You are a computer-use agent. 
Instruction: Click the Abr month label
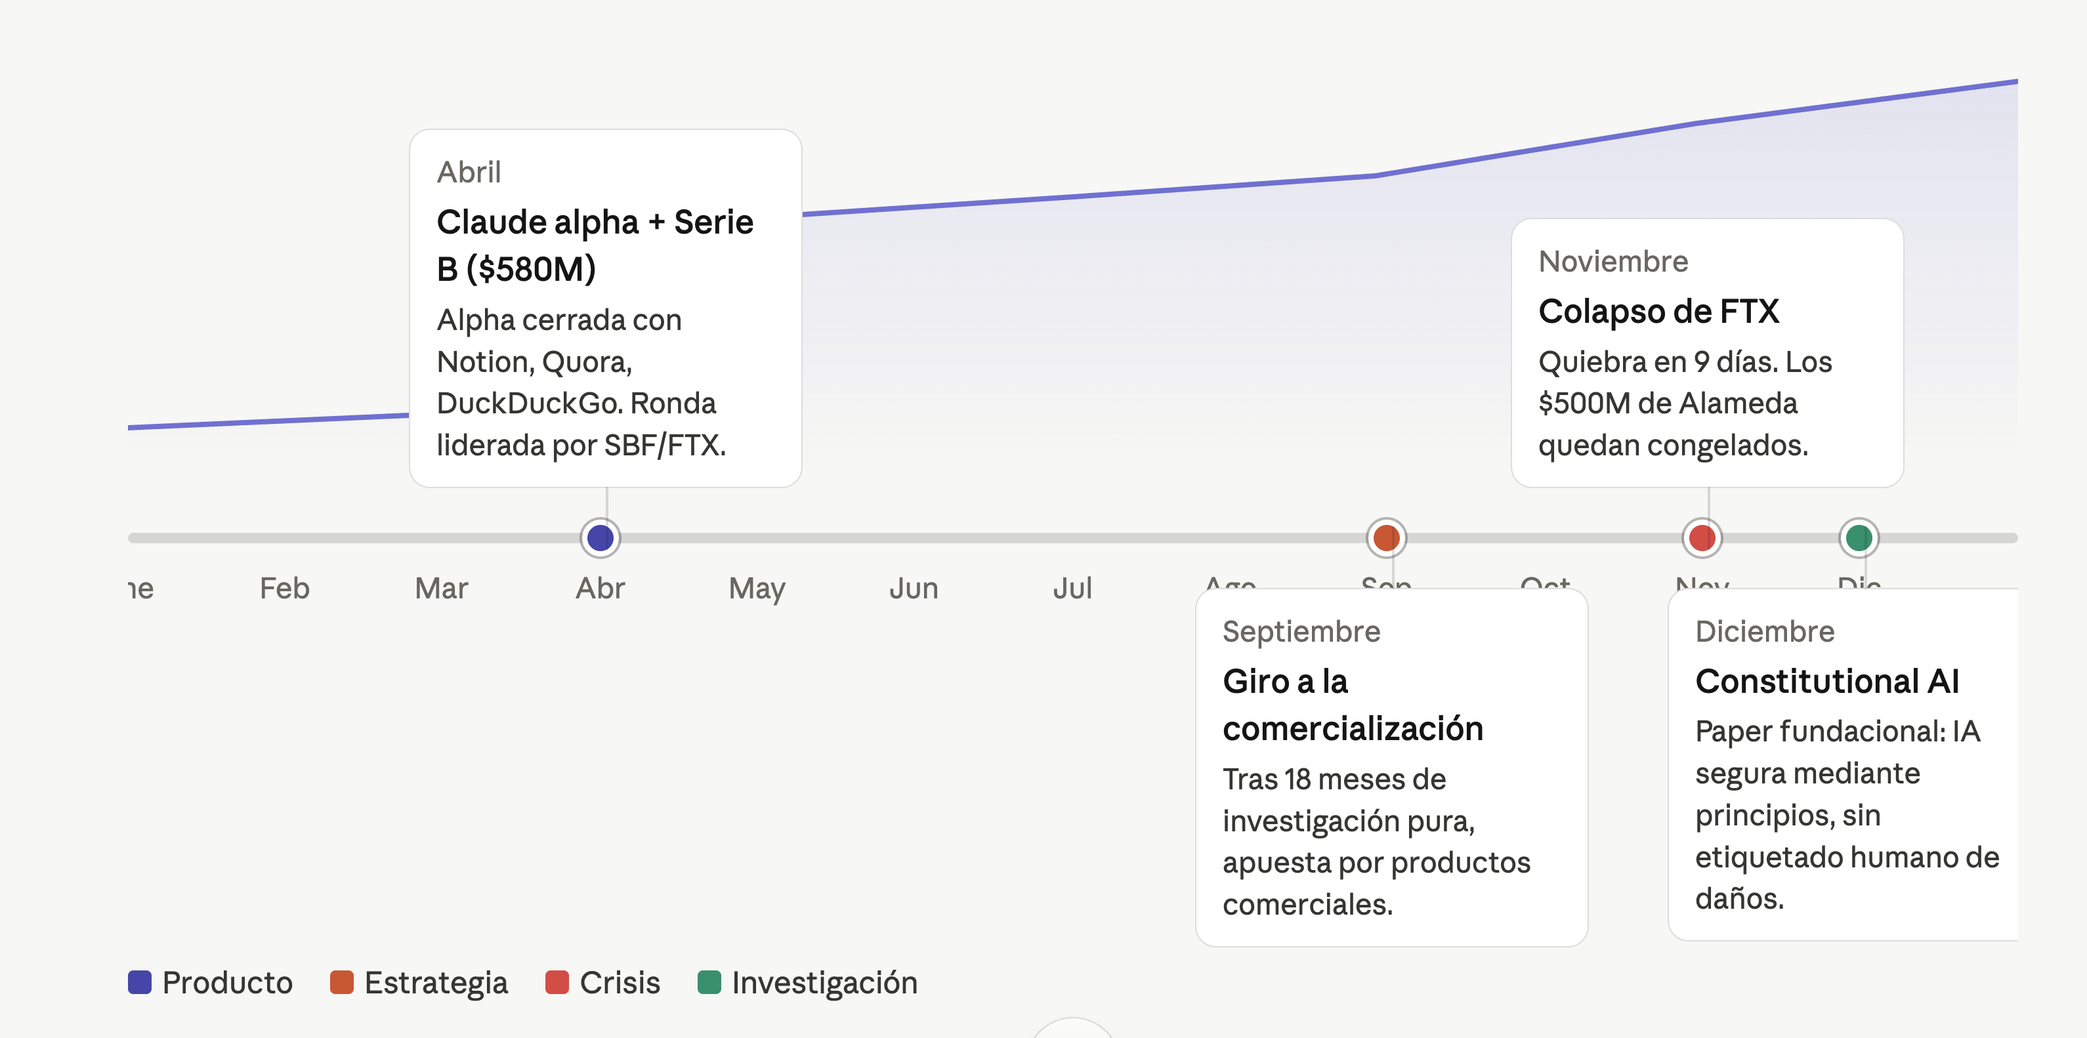(x=601, y=588)
